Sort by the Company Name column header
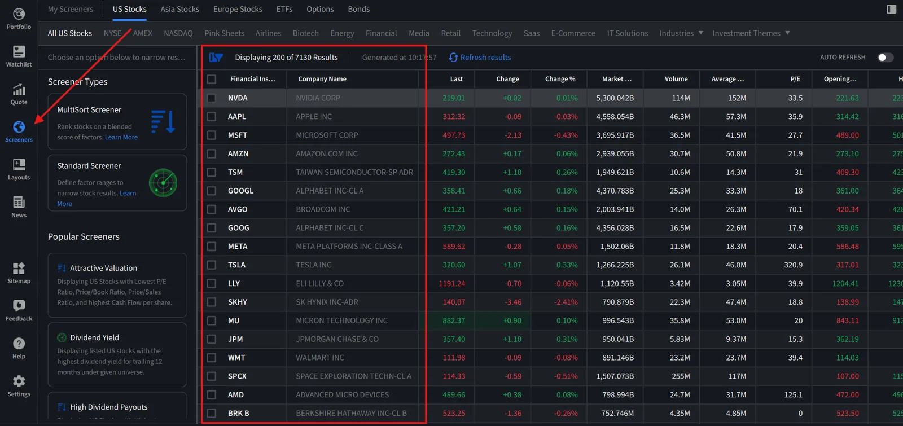The height and width of the screenshot is (426, 903). tap(322, 79)
